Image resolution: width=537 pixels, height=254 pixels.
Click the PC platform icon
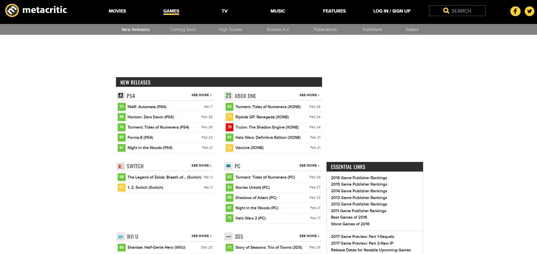(228, 166)
